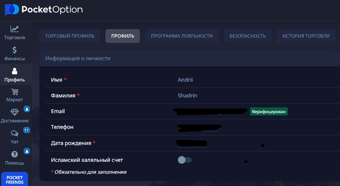Open Finances dollar icon (Финансы)

coord(15,50)
